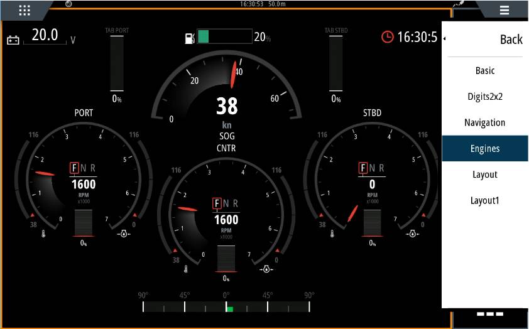Screen dimensions: 529x329
Task: Tap the fuel pump icon
Action: (190, 38)
